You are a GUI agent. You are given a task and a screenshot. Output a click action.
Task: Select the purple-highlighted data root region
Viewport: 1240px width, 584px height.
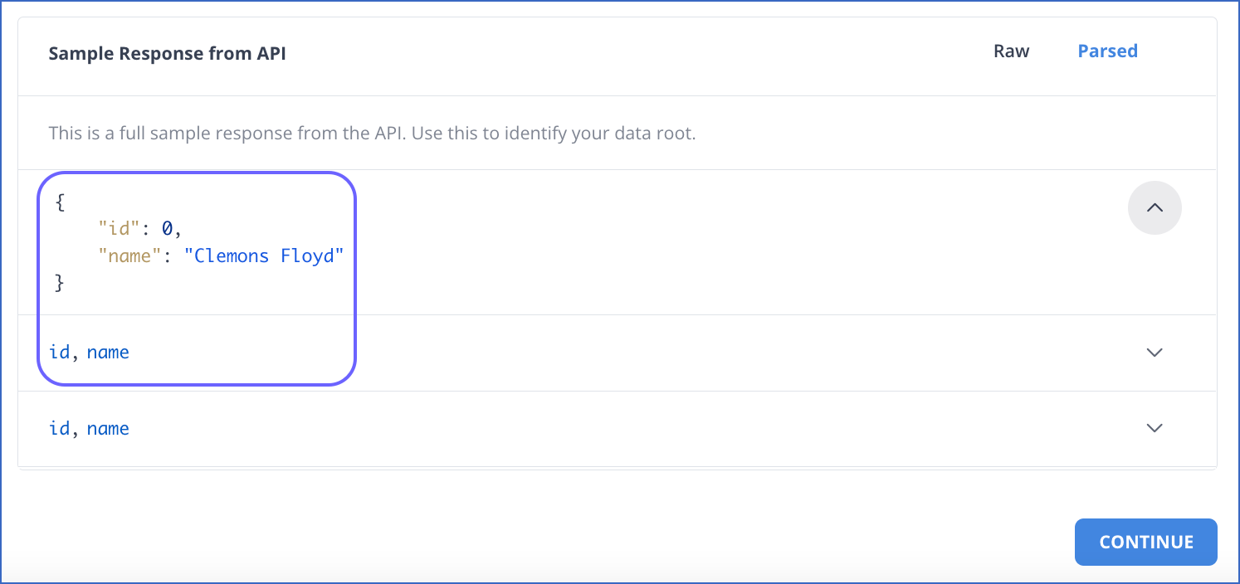coord(196,278)
